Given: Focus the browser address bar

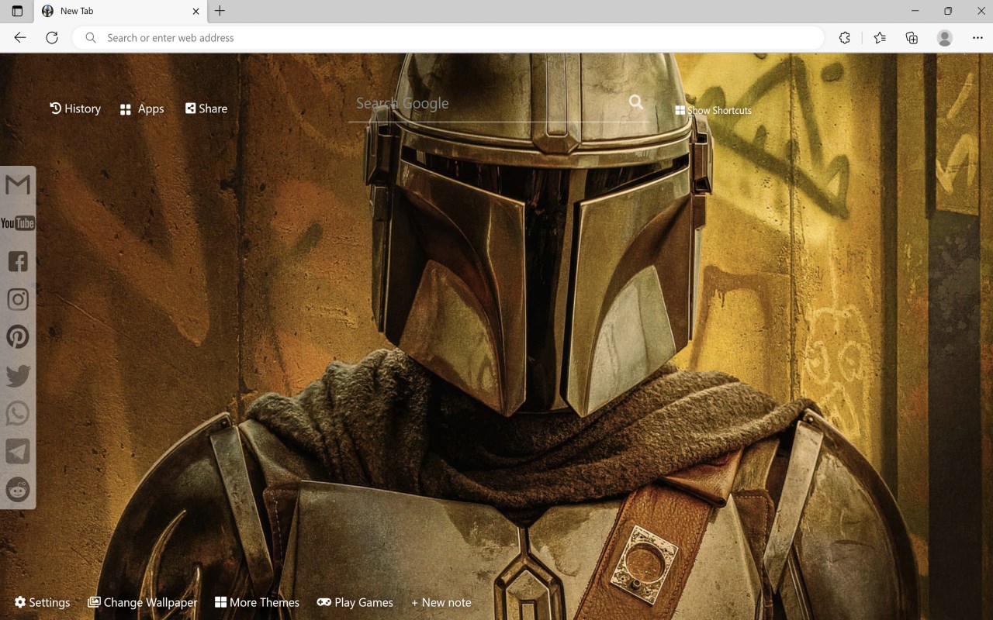Looking at the screenshot, I should tap(448, 37).
